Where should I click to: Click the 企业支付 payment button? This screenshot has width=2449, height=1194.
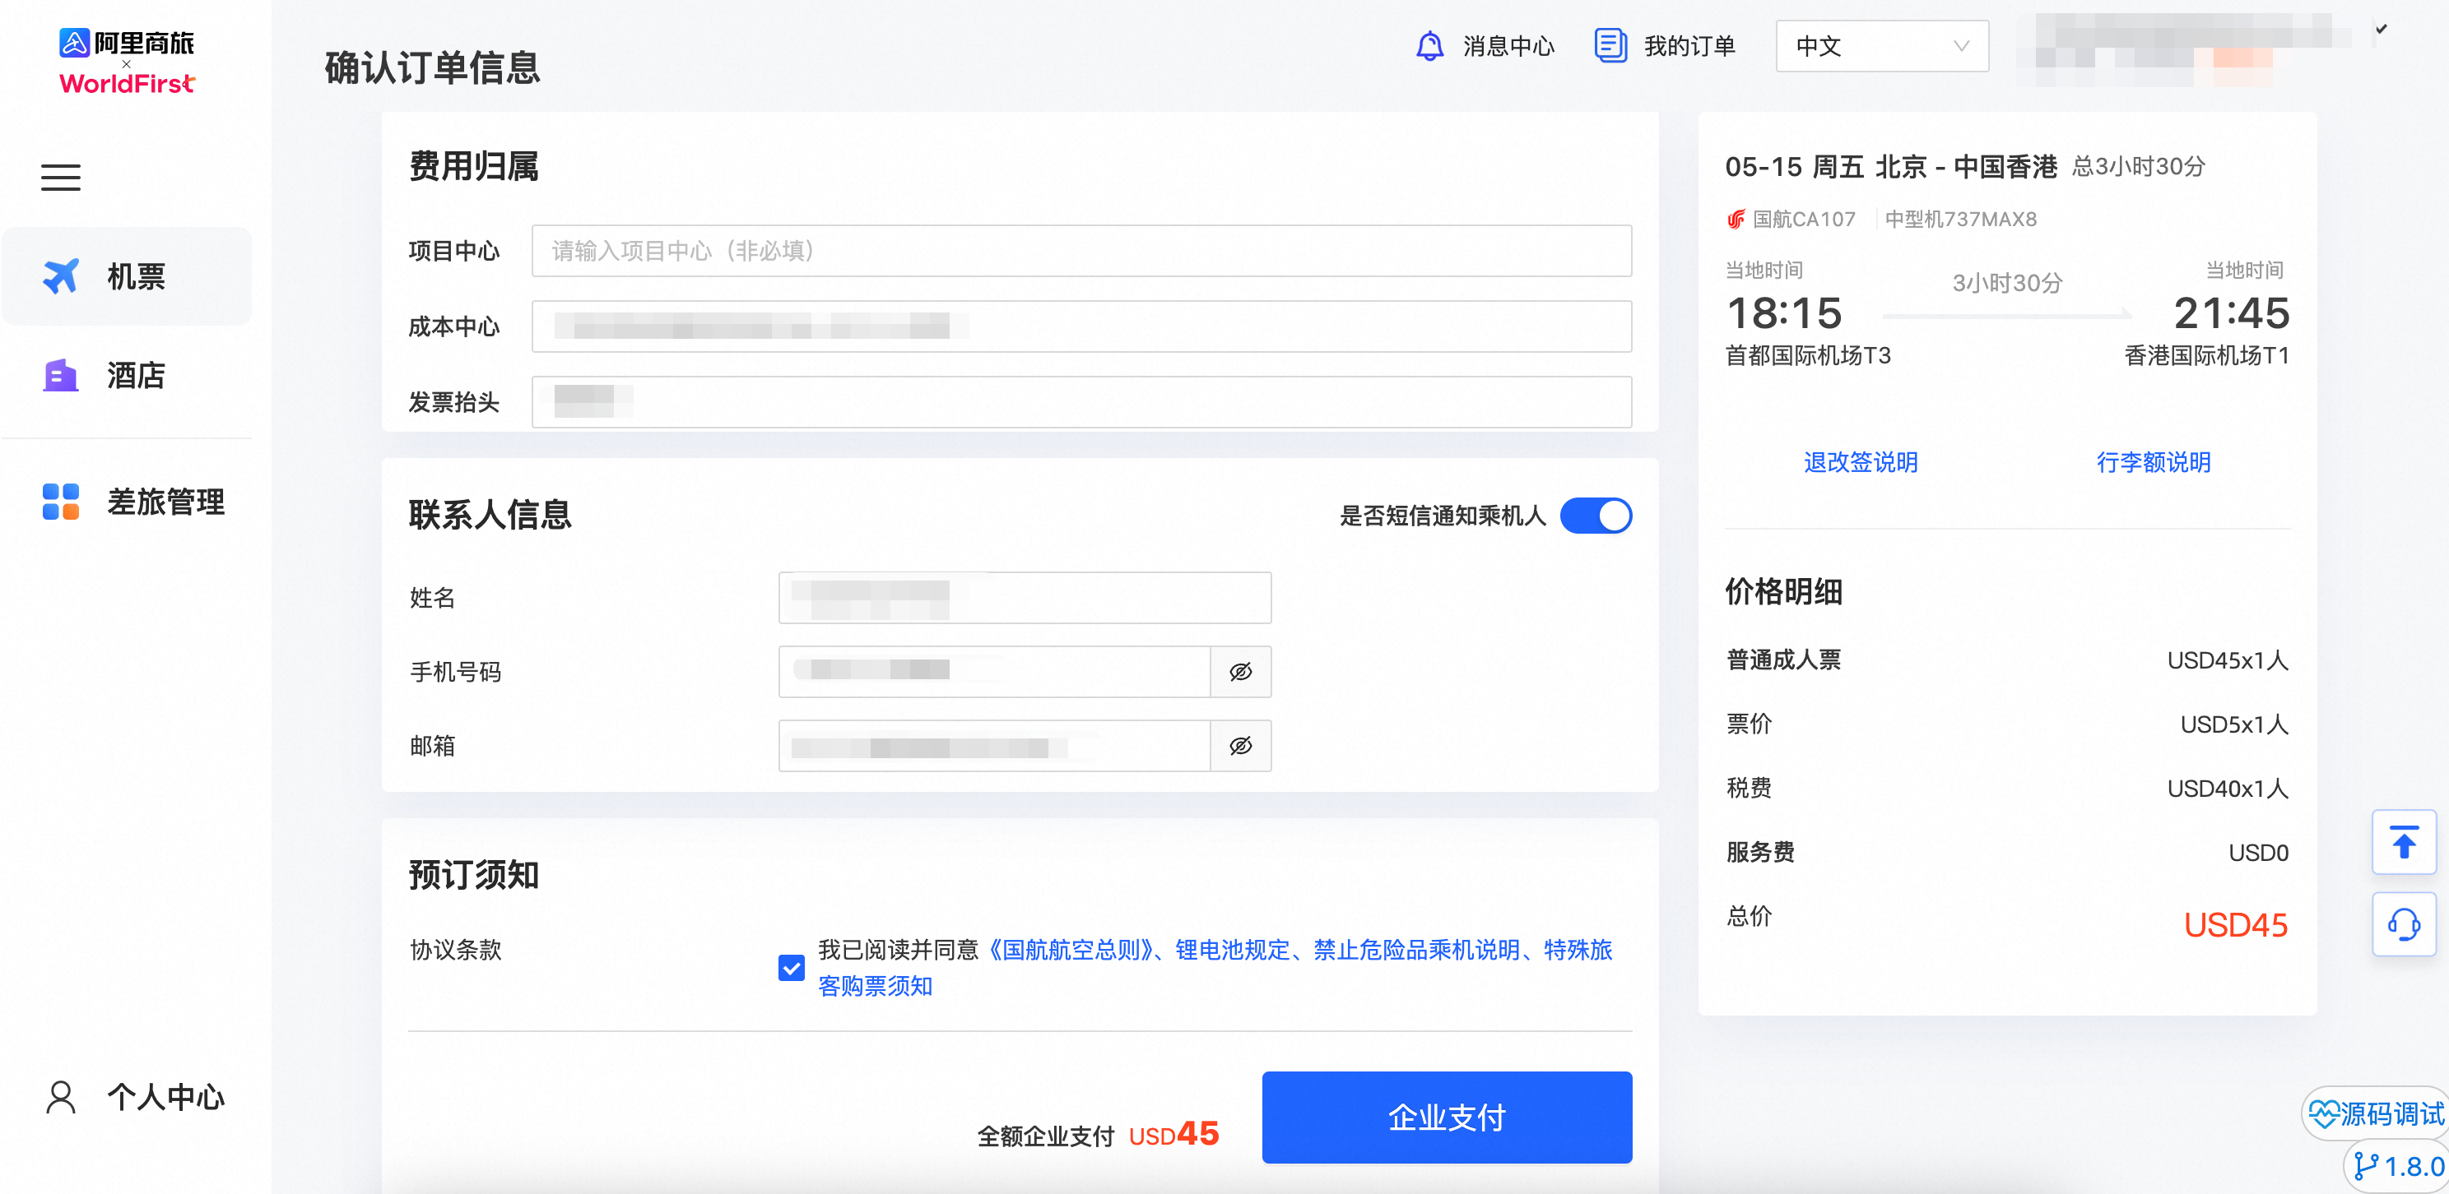(1446, 1117)
